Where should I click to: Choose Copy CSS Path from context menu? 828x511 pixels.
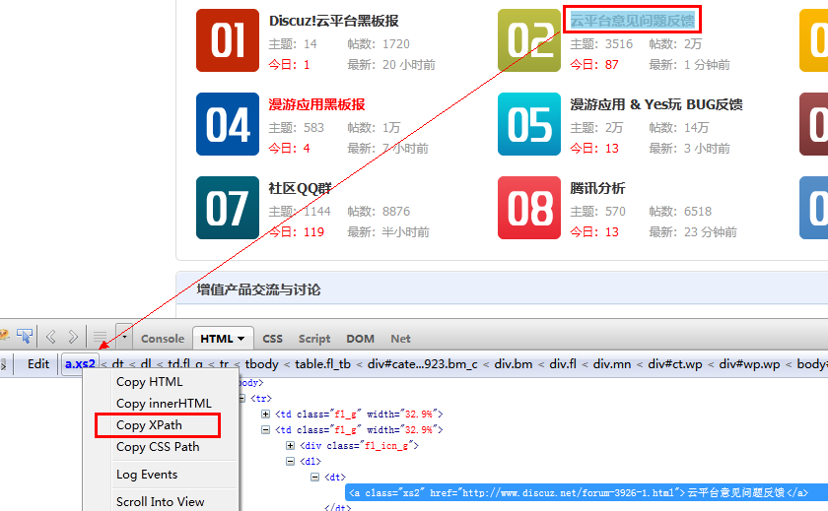[158, 447]
